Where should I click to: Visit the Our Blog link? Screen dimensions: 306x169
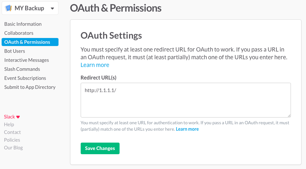coord(13,148)
